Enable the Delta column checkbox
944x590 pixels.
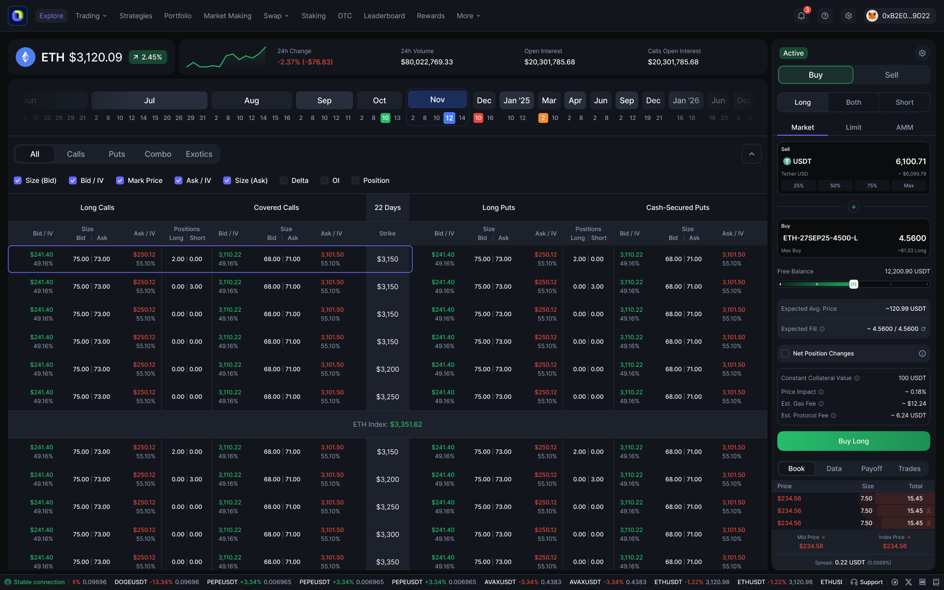[284, 180]
